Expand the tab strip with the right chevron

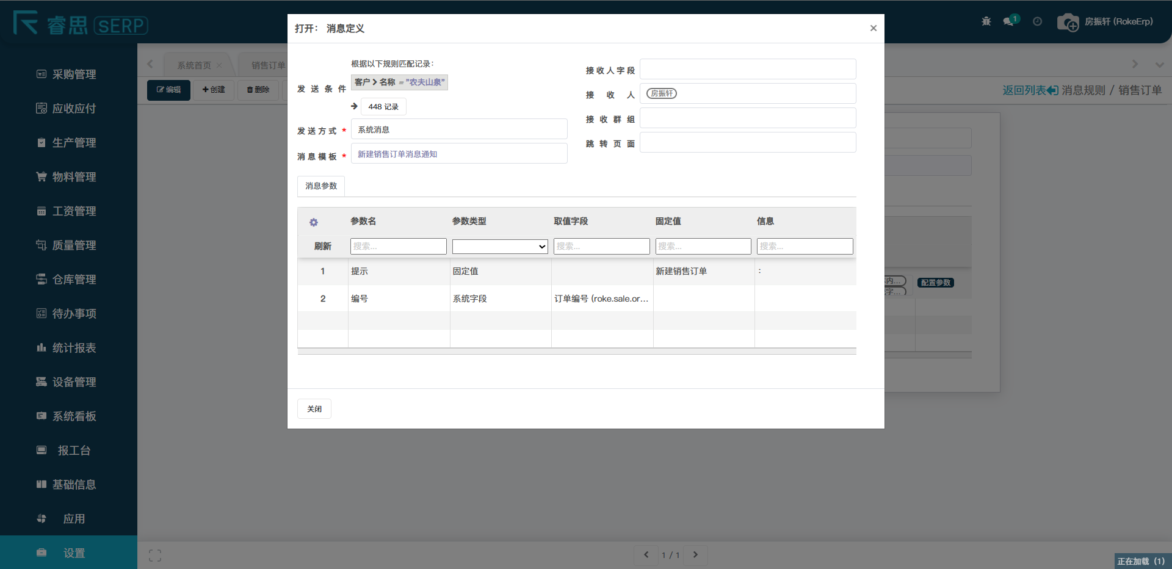pyautogui.click(x=1134, y=63)
